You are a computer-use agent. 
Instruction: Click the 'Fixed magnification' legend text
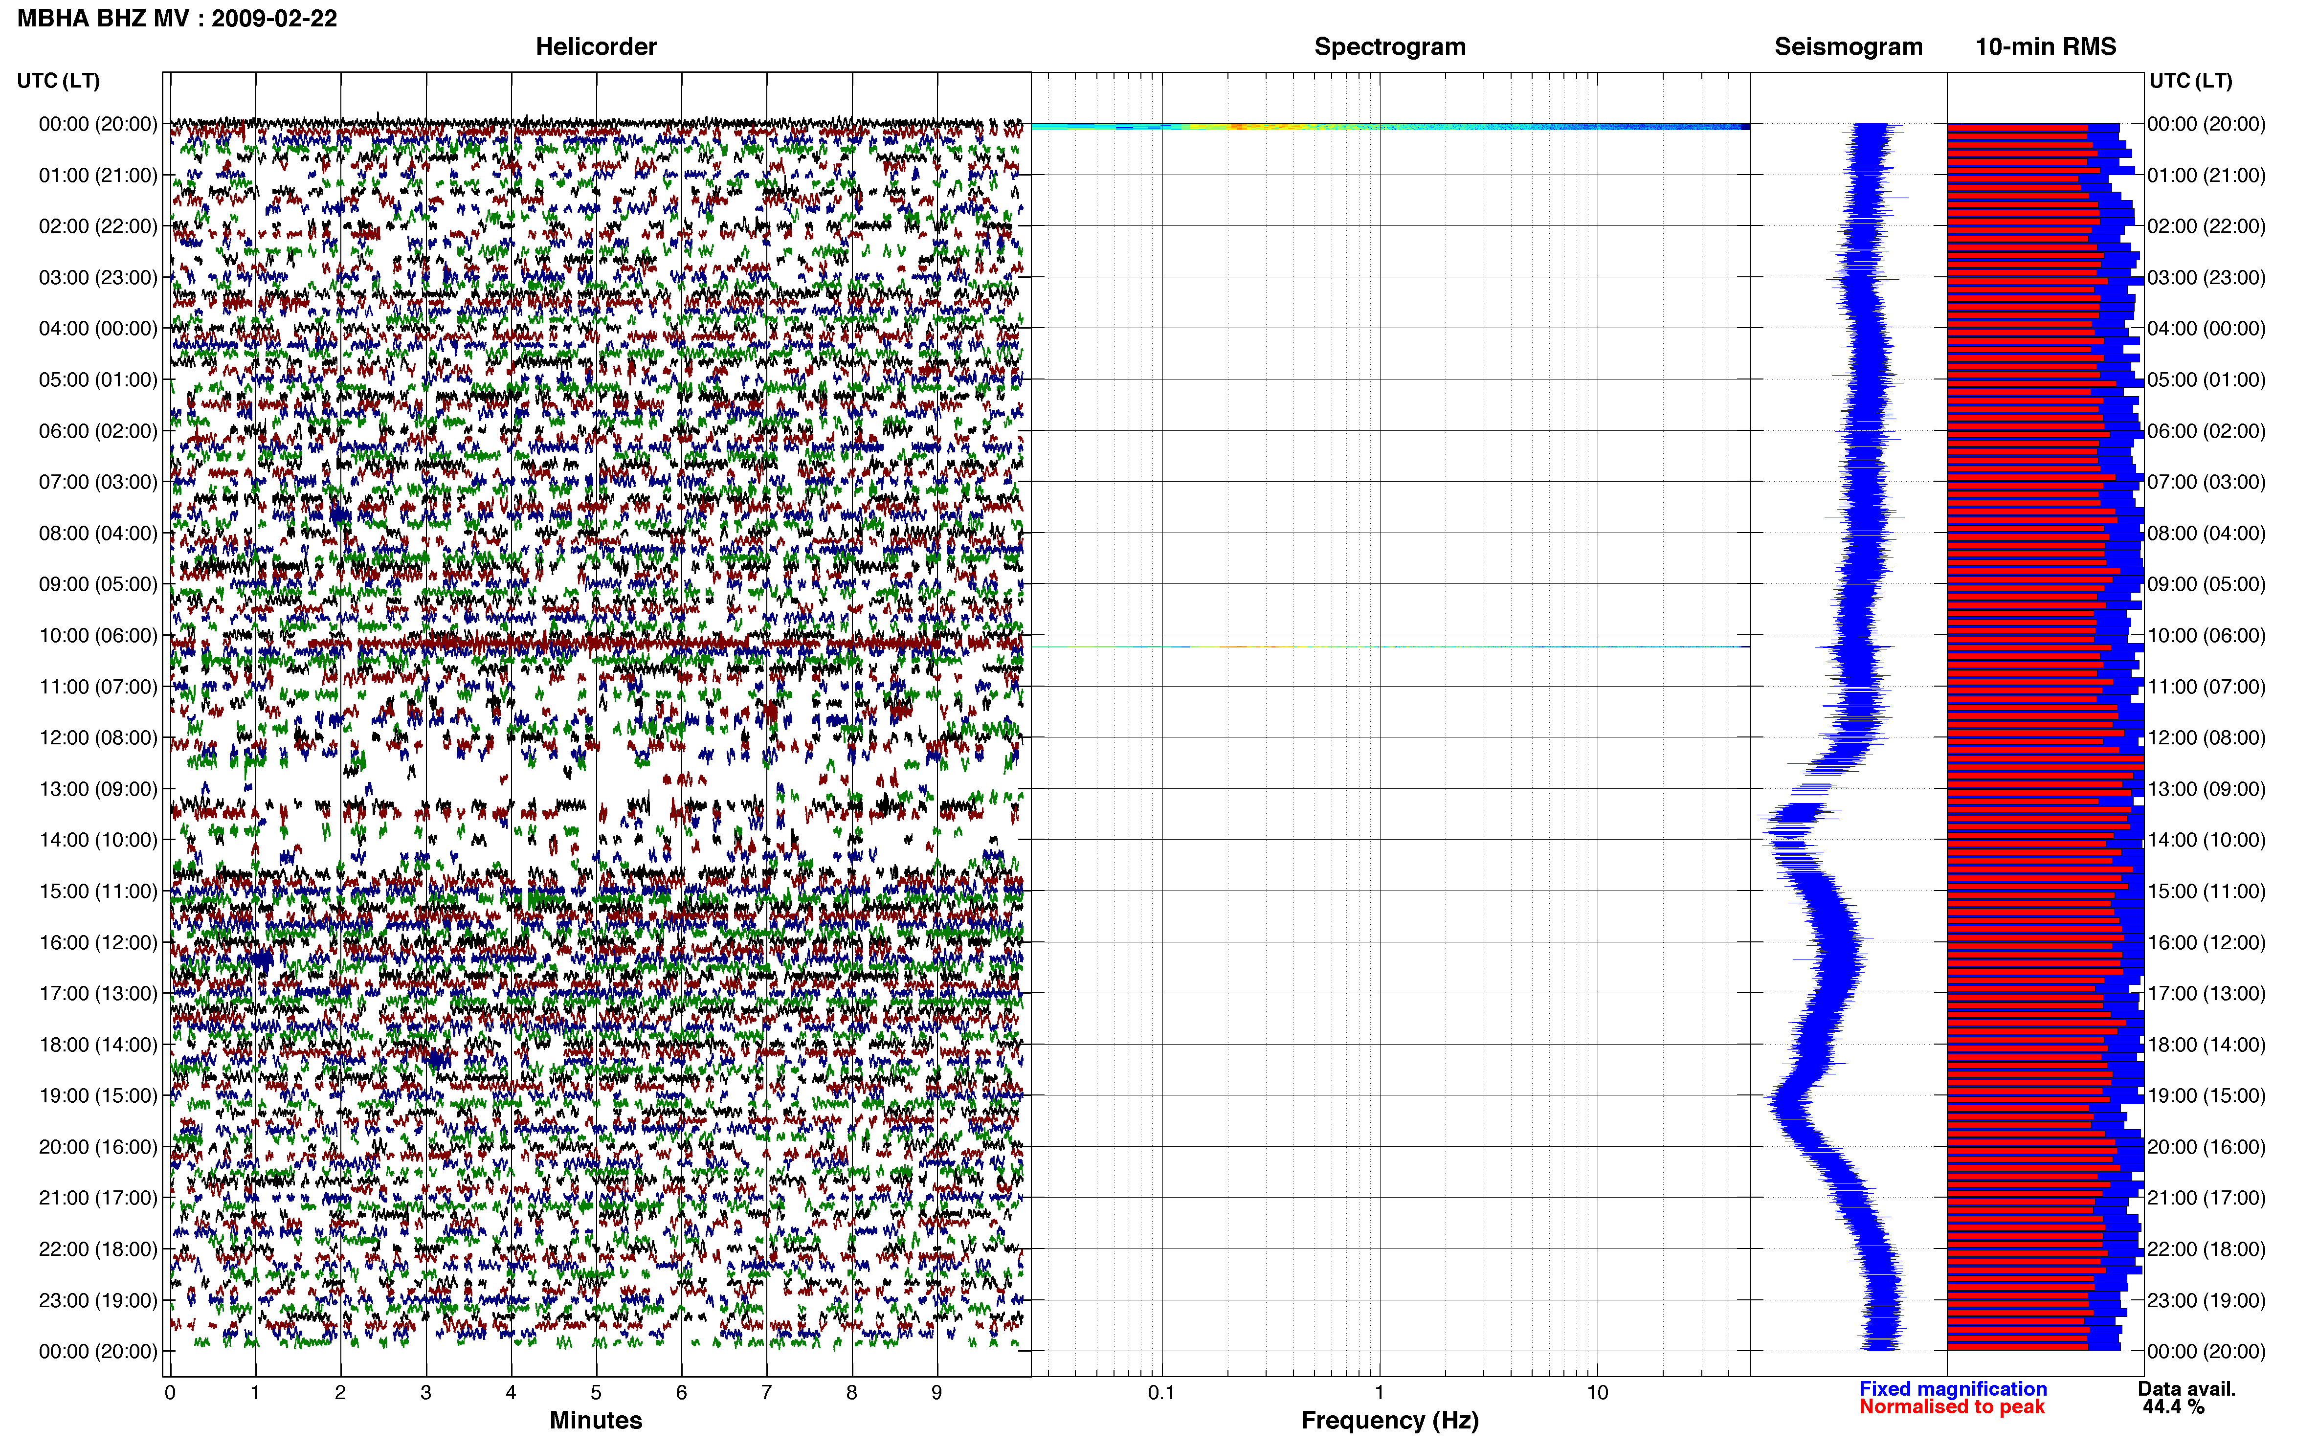coord(1952,1389)
